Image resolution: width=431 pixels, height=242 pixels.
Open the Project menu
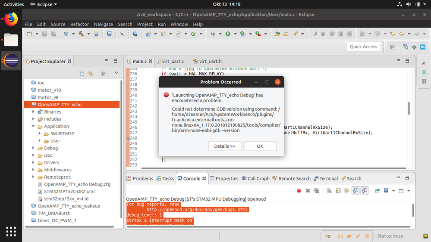[x=145, y=24]
